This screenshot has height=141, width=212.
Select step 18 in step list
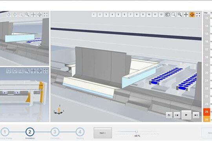pyautogui.click(x=207, y=57)
